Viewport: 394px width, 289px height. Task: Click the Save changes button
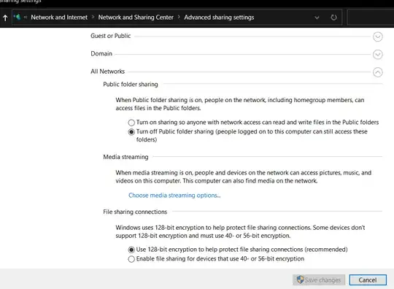319,280
